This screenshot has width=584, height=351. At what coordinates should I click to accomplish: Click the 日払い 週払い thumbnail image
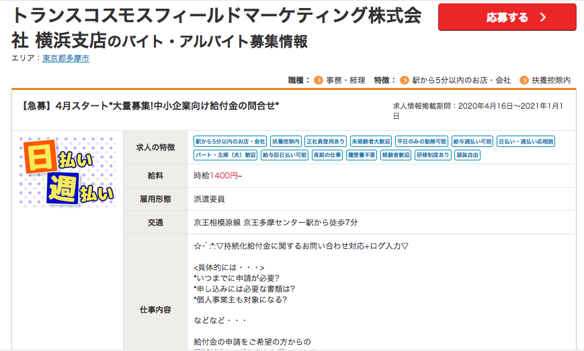coord(67,172)
